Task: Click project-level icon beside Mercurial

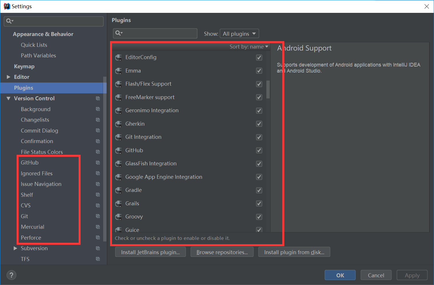Action: (x=98, y=227)
